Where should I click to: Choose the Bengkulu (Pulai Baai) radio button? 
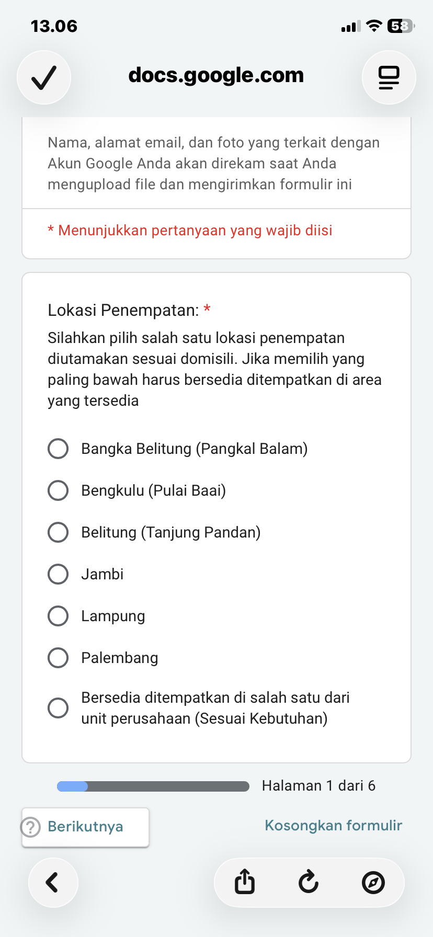(58, 490)
